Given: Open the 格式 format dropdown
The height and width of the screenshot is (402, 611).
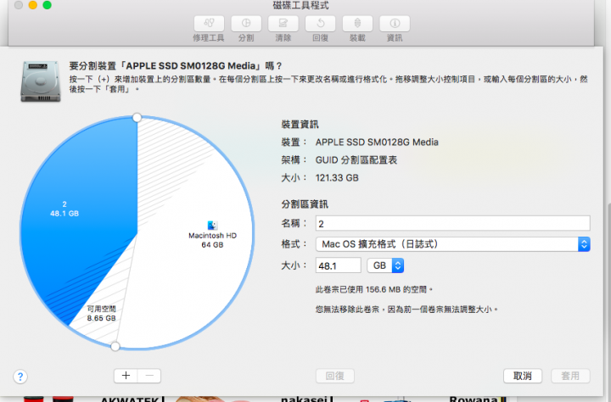Looking at the screenshot, I should click(453, 244).
